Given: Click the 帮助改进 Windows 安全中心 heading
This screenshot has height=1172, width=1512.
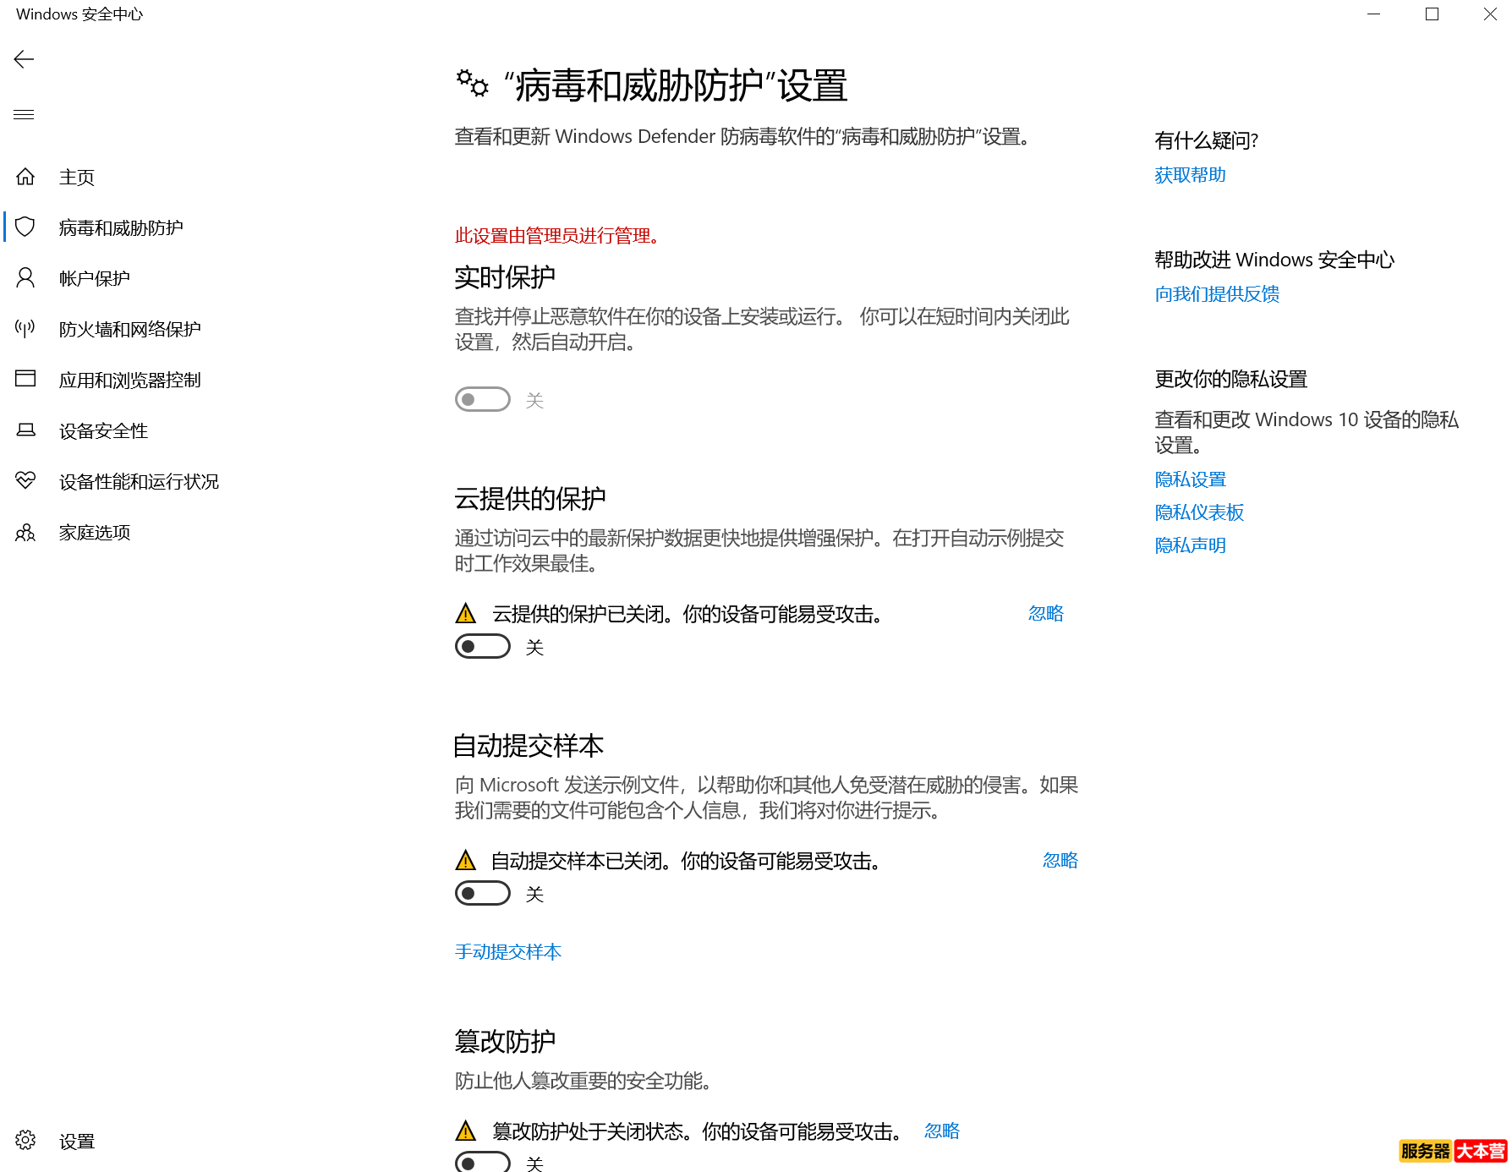Looking at the screenshot, I should pos(1274,260).
